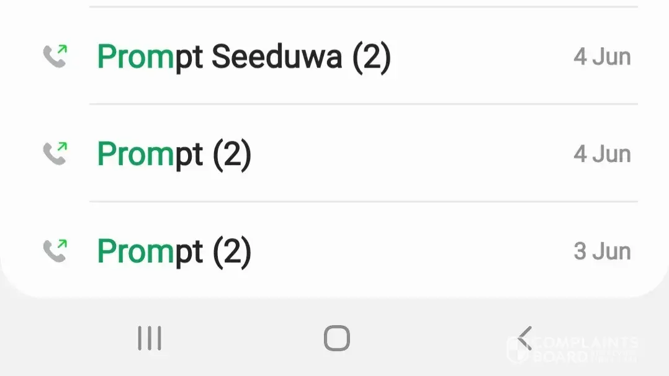Tap the 3 Jun date label
Viewport: 669px width, 376px height.
[601, 251]
